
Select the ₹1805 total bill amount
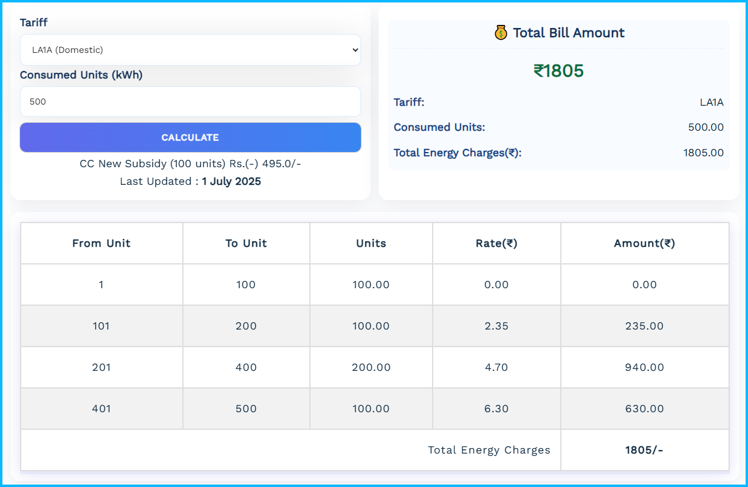coord(558,71)
